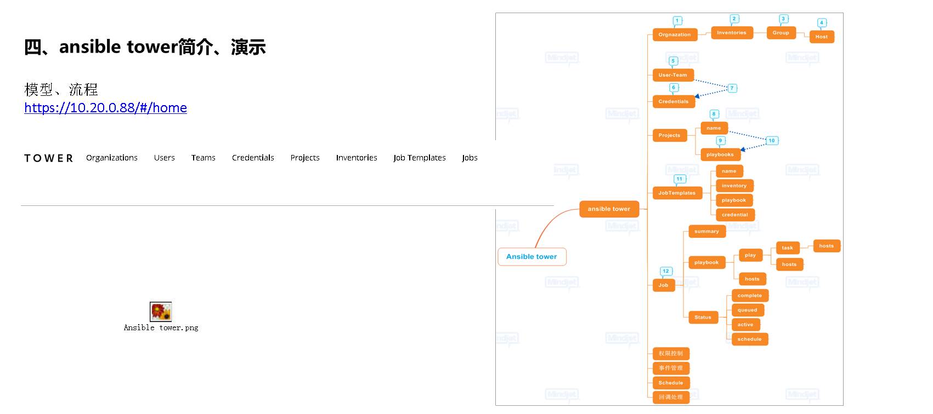This screenshot has width=933, height=414.
Task: Select the 'Ansible tower.png' file name label
Action: [161, 327]
